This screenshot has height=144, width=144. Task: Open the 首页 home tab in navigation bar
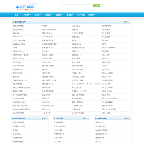[16, 15]
